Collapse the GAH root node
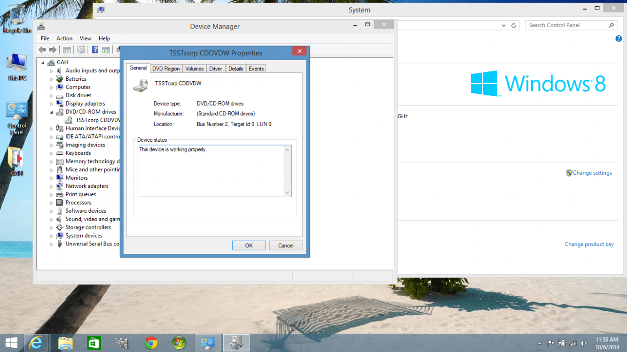This screenshot has height=352, width=627. [x=43, y=62]
